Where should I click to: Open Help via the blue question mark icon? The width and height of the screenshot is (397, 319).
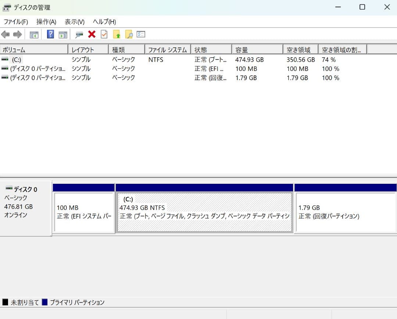[x=50, y=35]
